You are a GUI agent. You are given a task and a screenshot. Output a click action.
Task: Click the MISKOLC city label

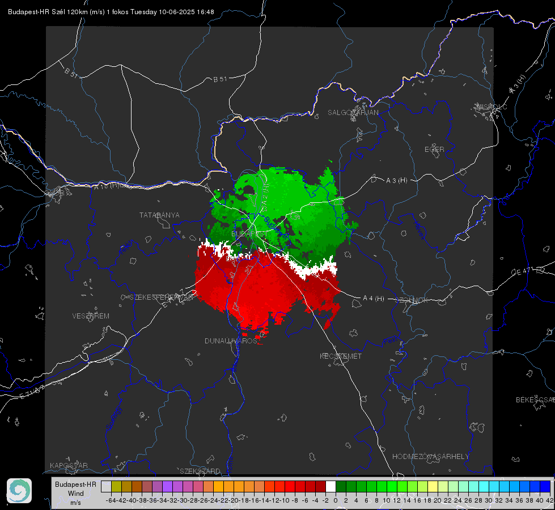492,107
